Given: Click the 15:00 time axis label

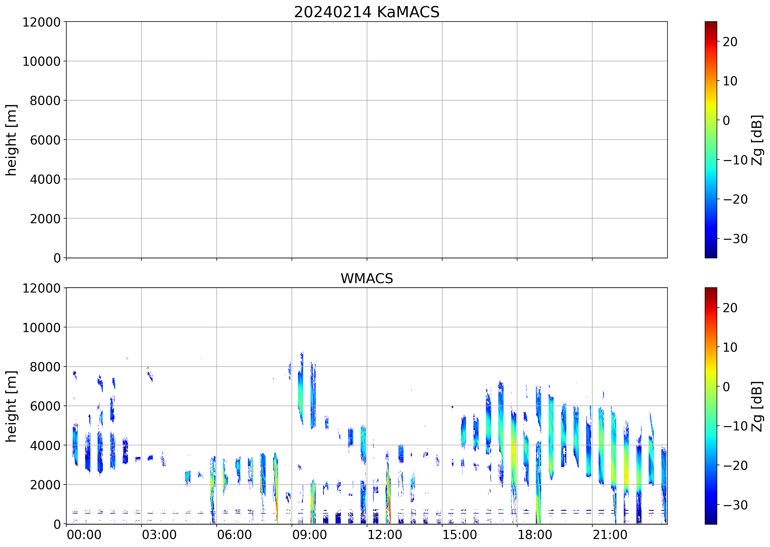Looking at the screenshot, I should click(459, 535).
